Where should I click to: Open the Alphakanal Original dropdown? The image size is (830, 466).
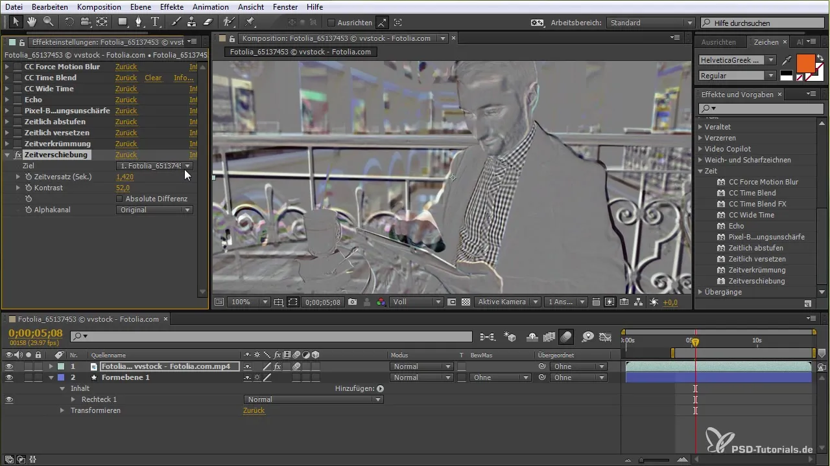[154, 210]
